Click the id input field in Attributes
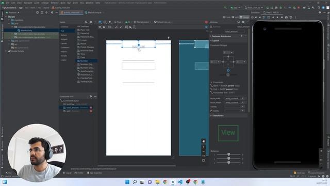Viewport: 330px width, 186px height. tap(235, 32)
